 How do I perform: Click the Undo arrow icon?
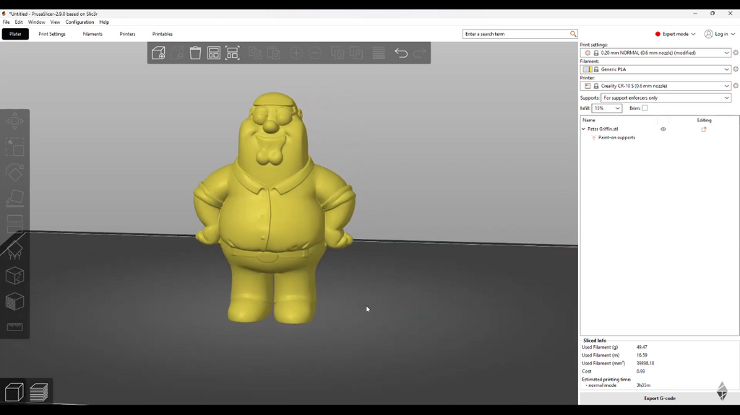click(401, 53)
